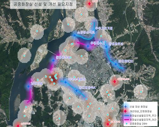Click the red diamond marker at top center
159x127 pixels.
pyautogui.click(x=89, y=4)
